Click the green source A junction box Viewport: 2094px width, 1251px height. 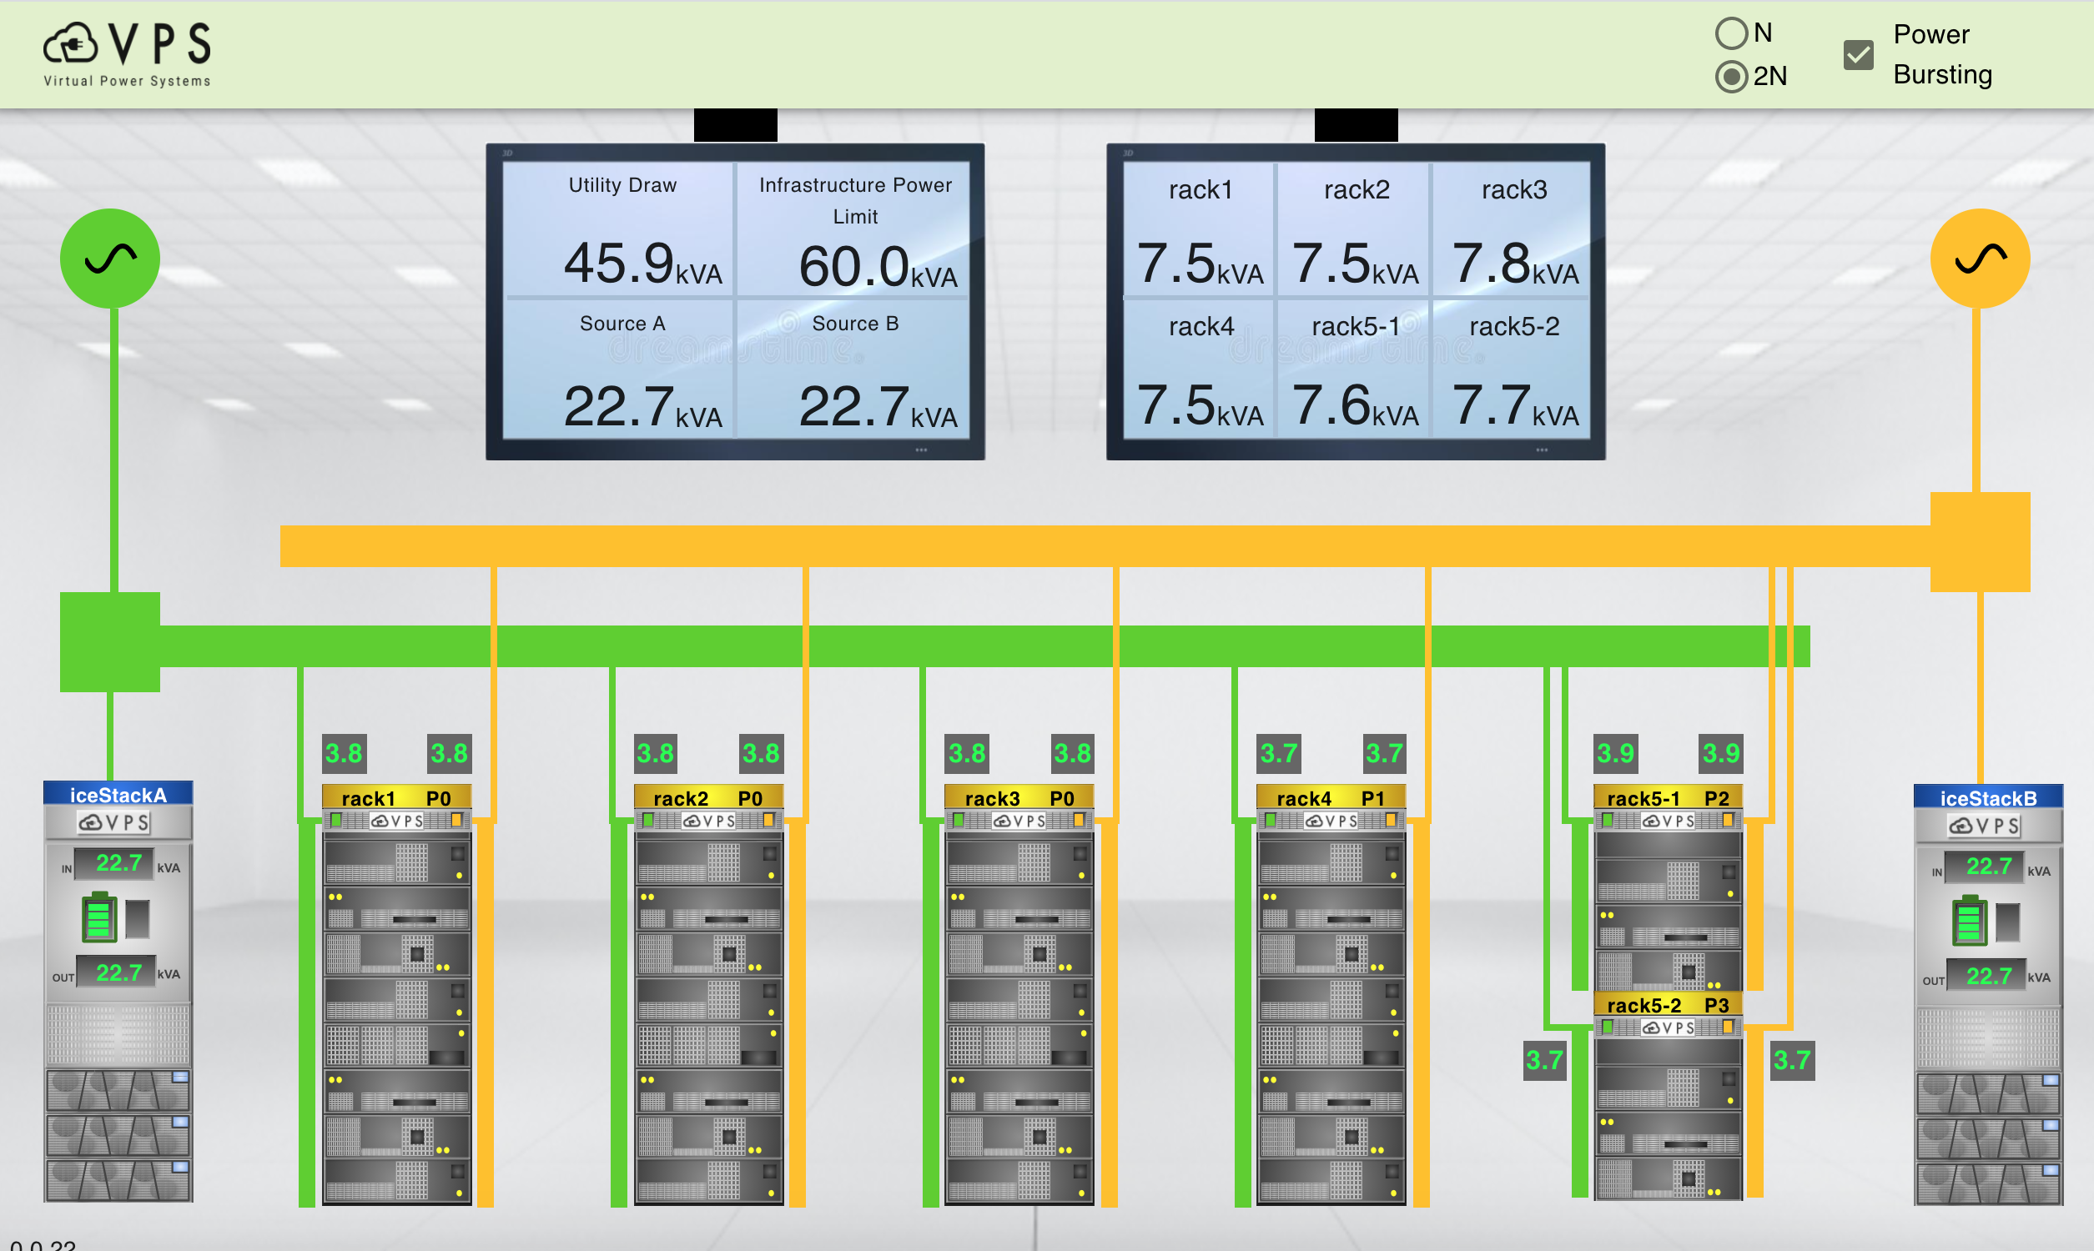tap(109, 641)
